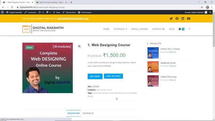Open the JavaScript Course title link

point(168,63)
